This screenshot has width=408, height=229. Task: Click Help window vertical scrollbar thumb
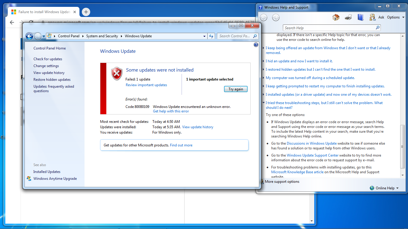(402, 147)
